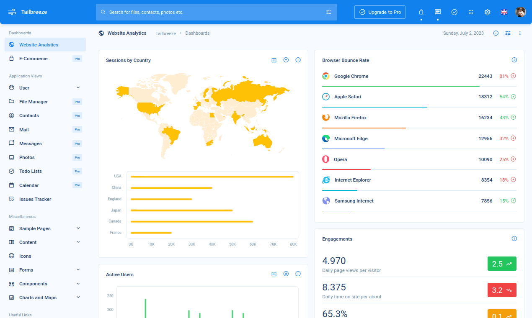Click the Microsoft Edge icon
The width and height of the screenshot is (532, 318).
tap(326, 138)
